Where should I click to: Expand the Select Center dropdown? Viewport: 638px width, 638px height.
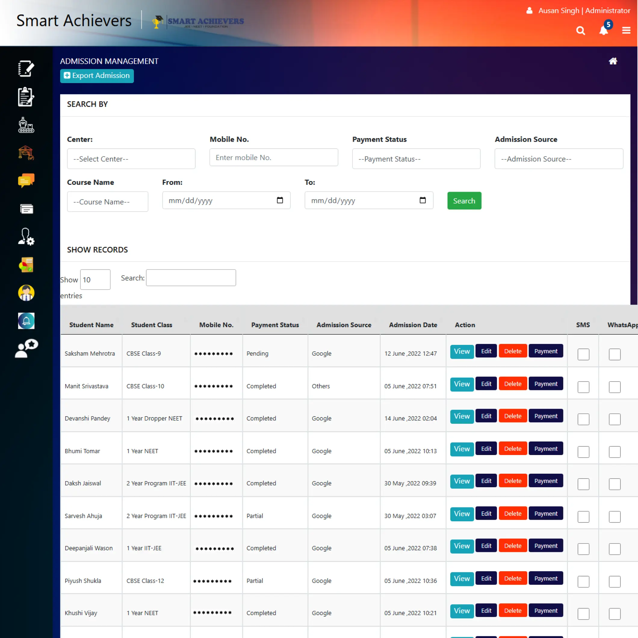[131, 159]
